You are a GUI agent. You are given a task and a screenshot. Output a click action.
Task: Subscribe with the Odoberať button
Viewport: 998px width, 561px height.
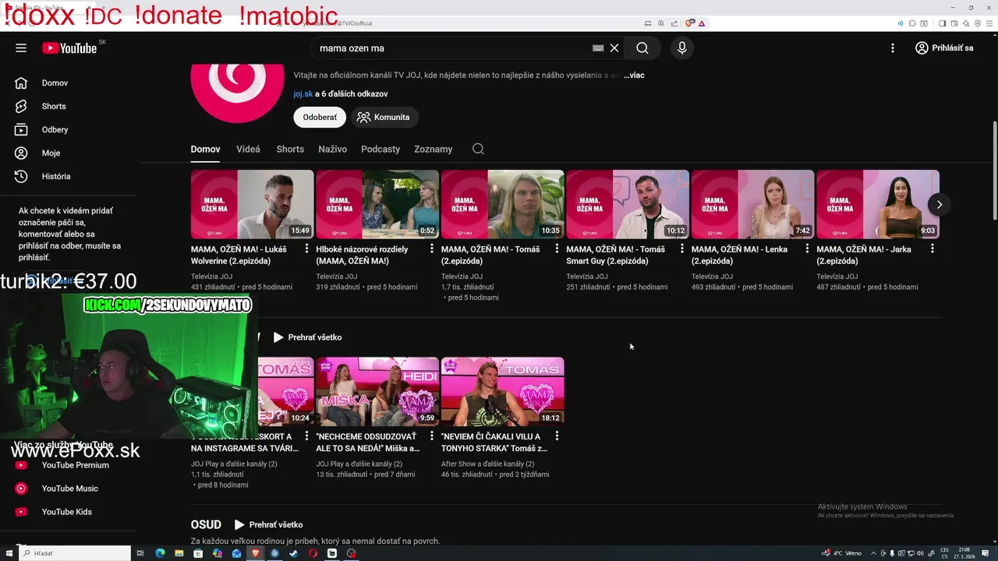click(x=320, y=117)
